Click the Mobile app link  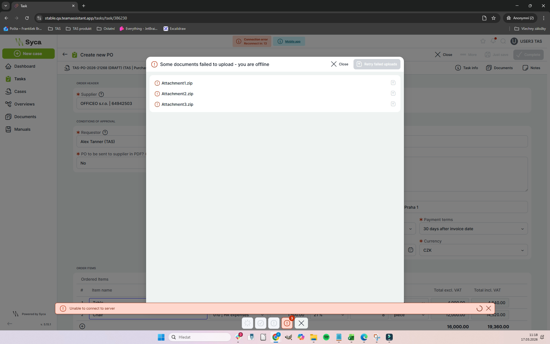coord(292,41)
